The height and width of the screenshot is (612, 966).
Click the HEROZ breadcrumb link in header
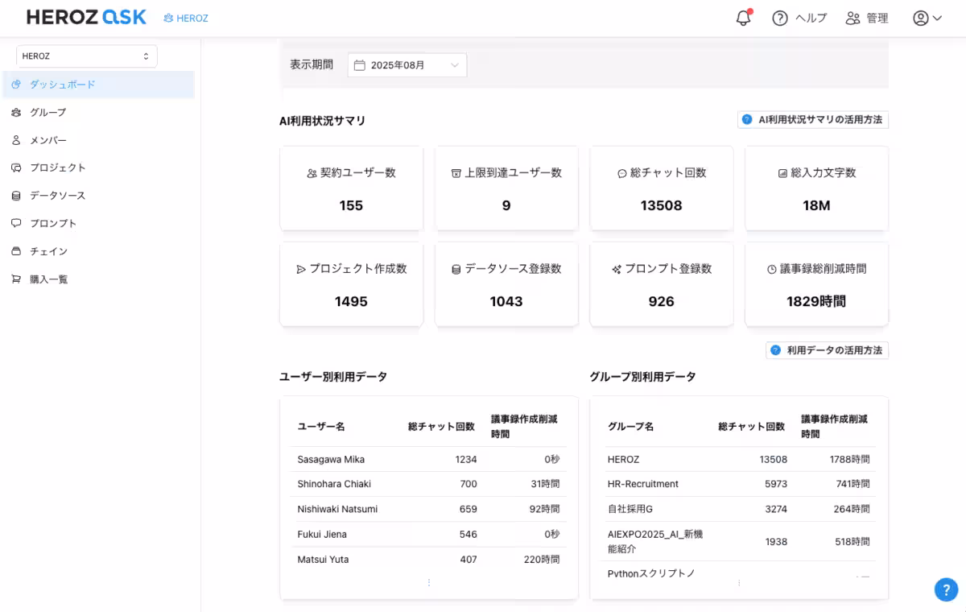(186, 18)
